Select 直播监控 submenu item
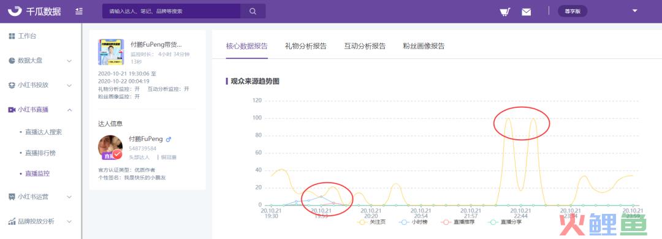Viewport: 662px width, 239px height. pyautogui.click(x=37, y=173)
